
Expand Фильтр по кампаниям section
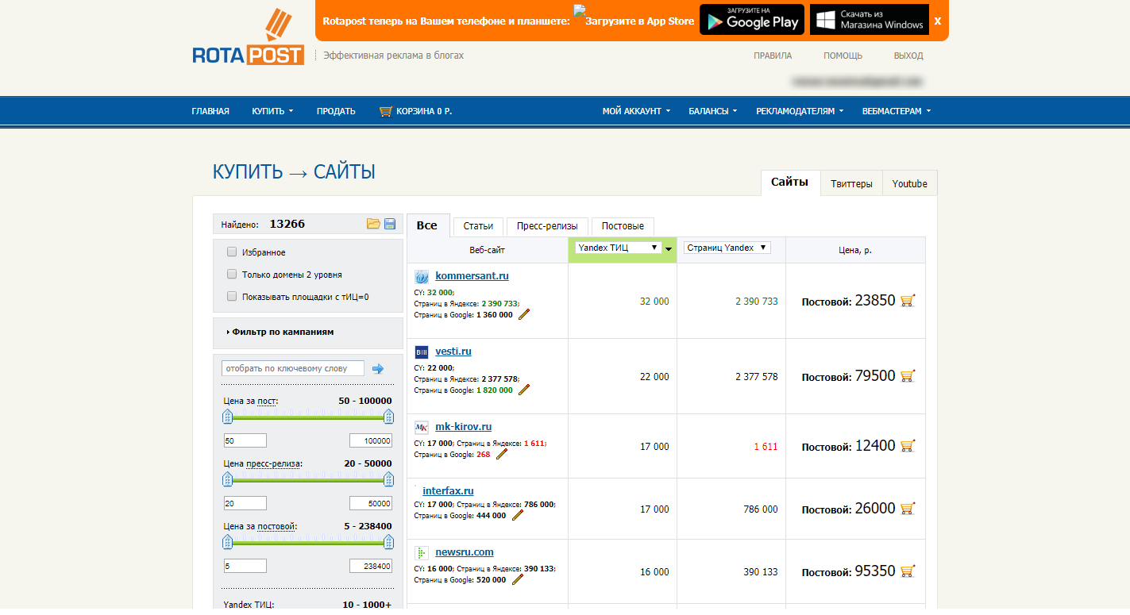pyautogui.click(x=280, y=332)
